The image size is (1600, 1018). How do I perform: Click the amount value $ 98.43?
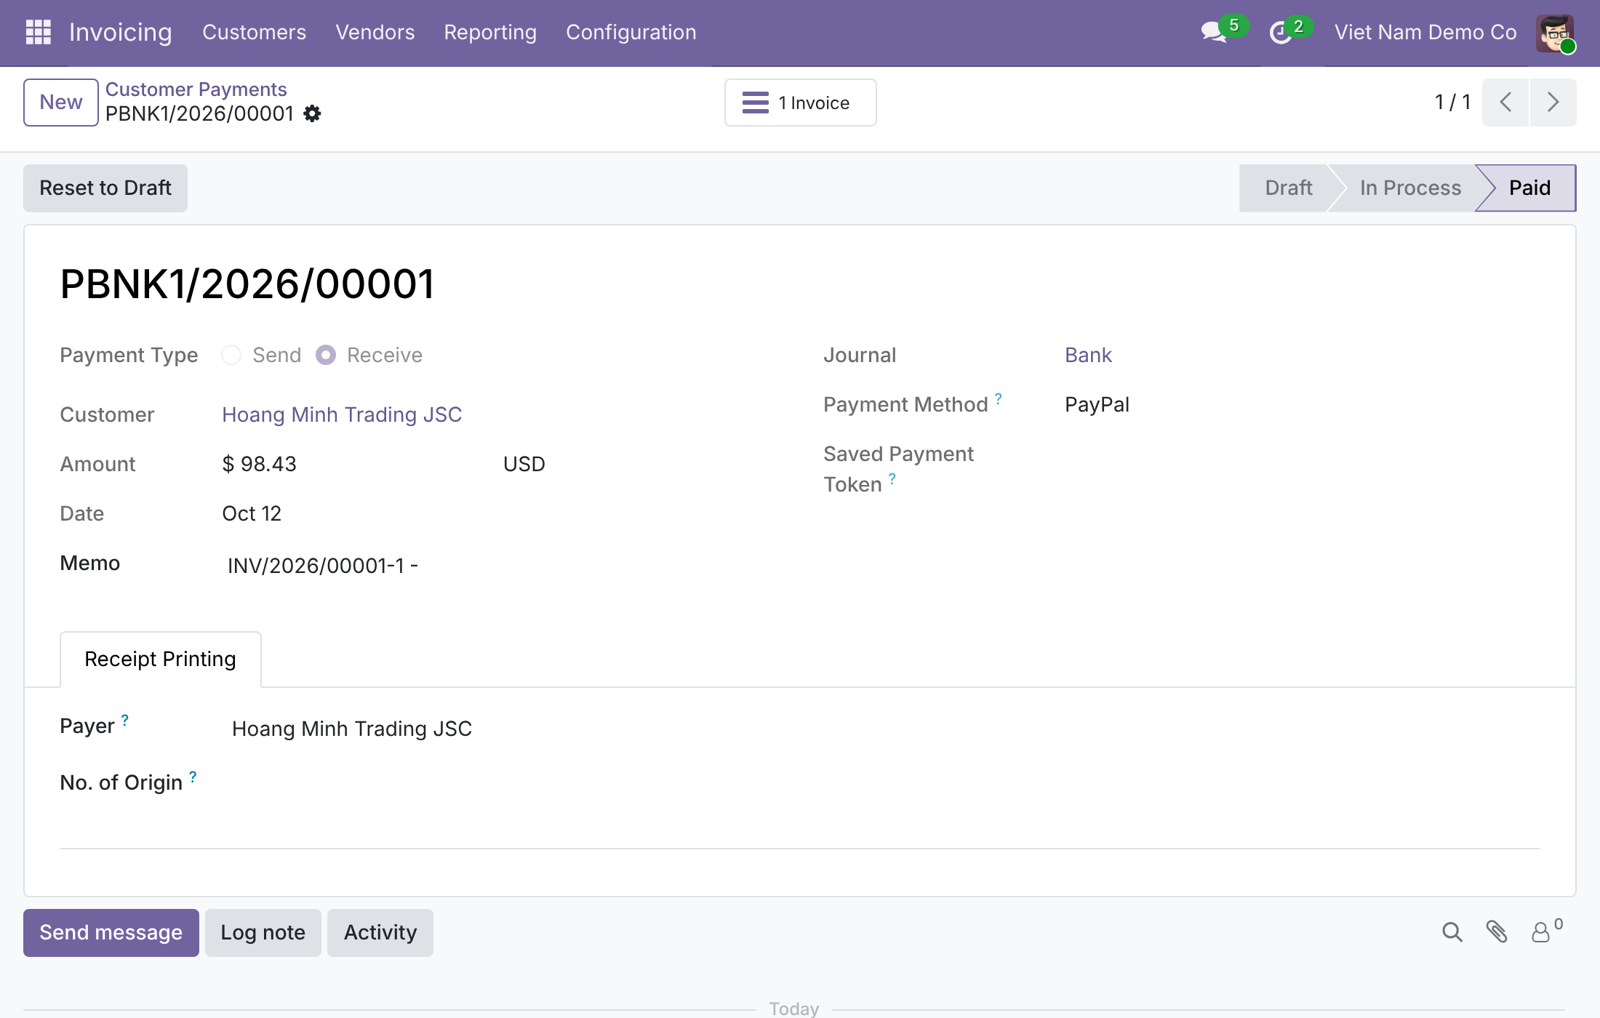(x=260, y=464)
